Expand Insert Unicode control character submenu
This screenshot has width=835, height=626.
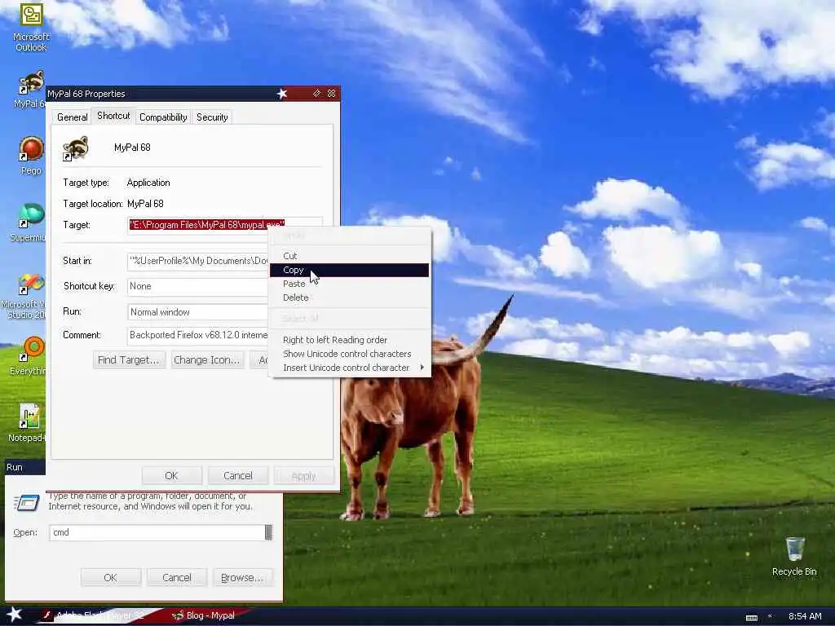pos(349,368)
